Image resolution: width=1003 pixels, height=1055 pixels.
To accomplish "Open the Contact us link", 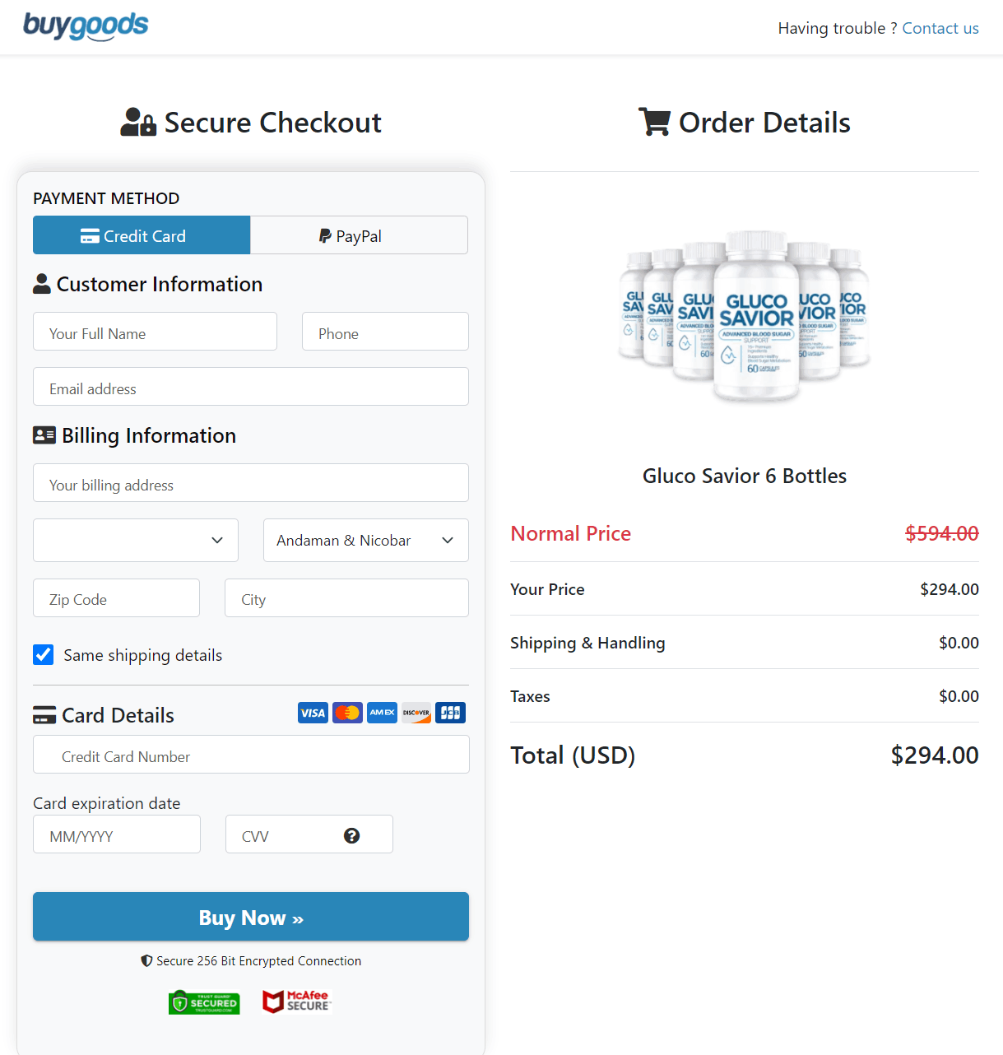I will tap(940, 27).
